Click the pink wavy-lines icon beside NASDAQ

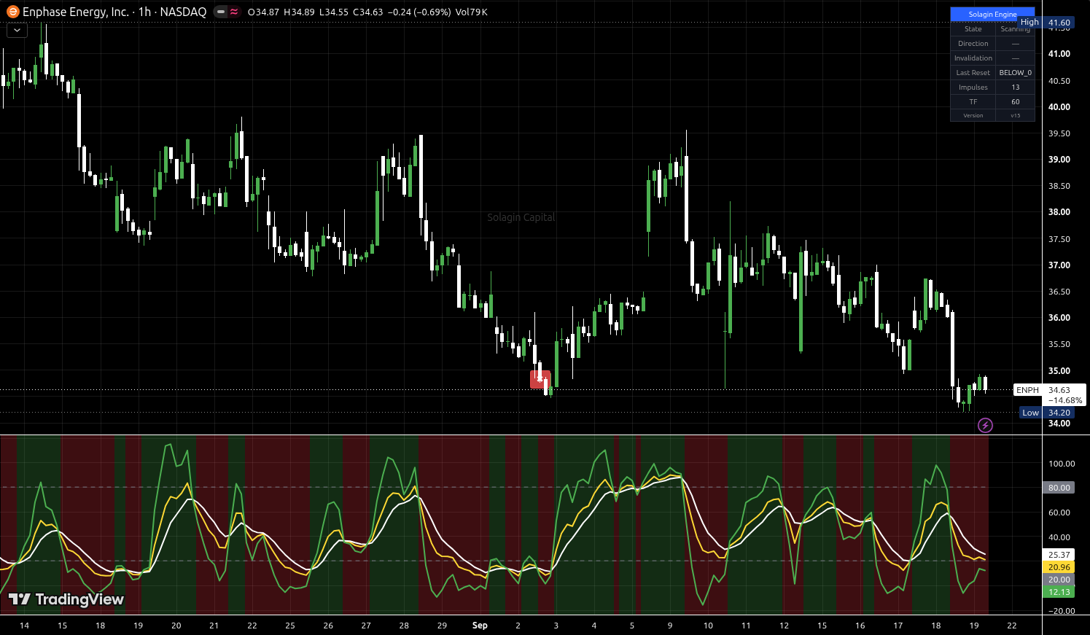coord(234,12)
